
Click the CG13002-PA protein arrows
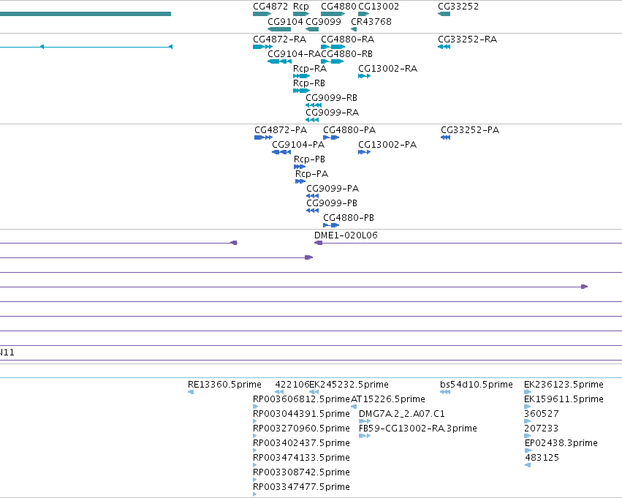coord(364,152)
